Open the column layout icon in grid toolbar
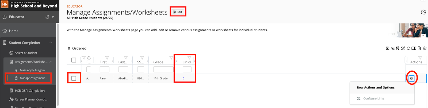The image size is (428, 108). [414, 48]
